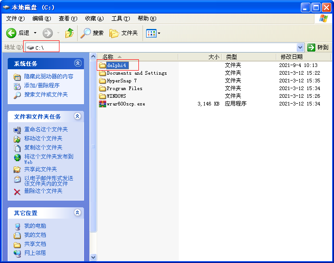Open the 编辑(E) menu
Screen dimensions: 334x263
coord(42,19)
